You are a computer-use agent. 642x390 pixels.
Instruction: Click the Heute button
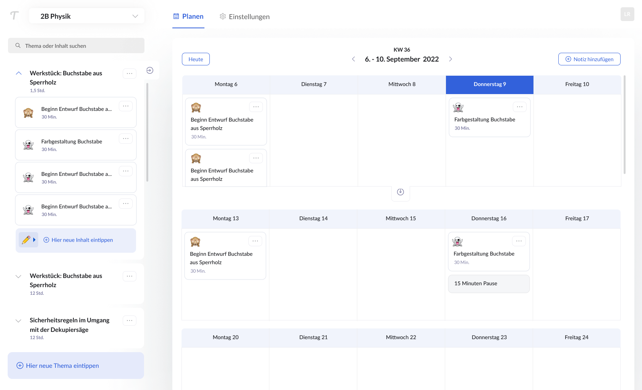click(x=196, y=59)
